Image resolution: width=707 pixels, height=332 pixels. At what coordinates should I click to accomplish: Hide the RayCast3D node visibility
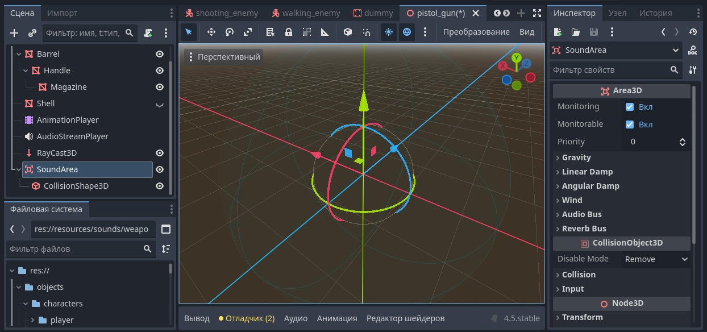point(160,153)
